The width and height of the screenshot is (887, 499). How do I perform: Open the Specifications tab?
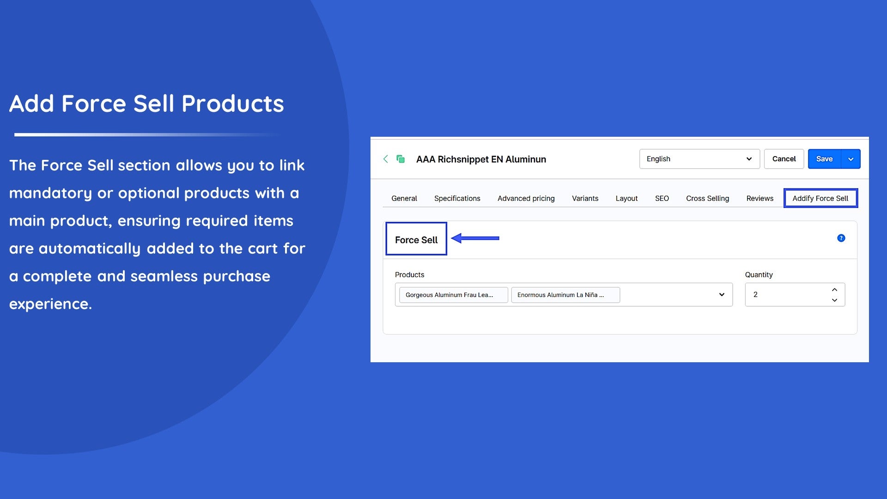pyautogui.click(x=457, y=198)
